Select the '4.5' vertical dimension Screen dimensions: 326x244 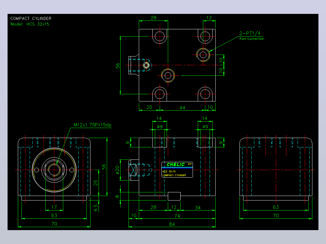(96, 208)
